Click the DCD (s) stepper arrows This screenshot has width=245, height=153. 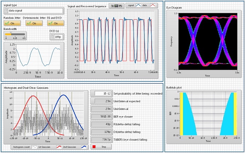coord(51,37)
